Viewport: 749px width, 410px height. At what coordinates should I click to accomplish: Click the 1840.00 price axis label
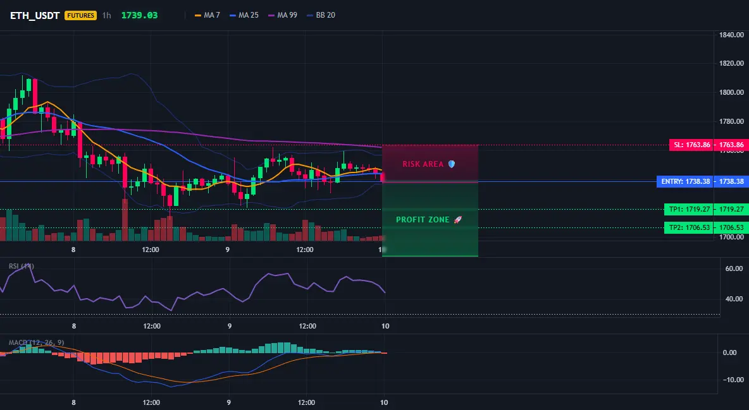[x=731, y=35]
